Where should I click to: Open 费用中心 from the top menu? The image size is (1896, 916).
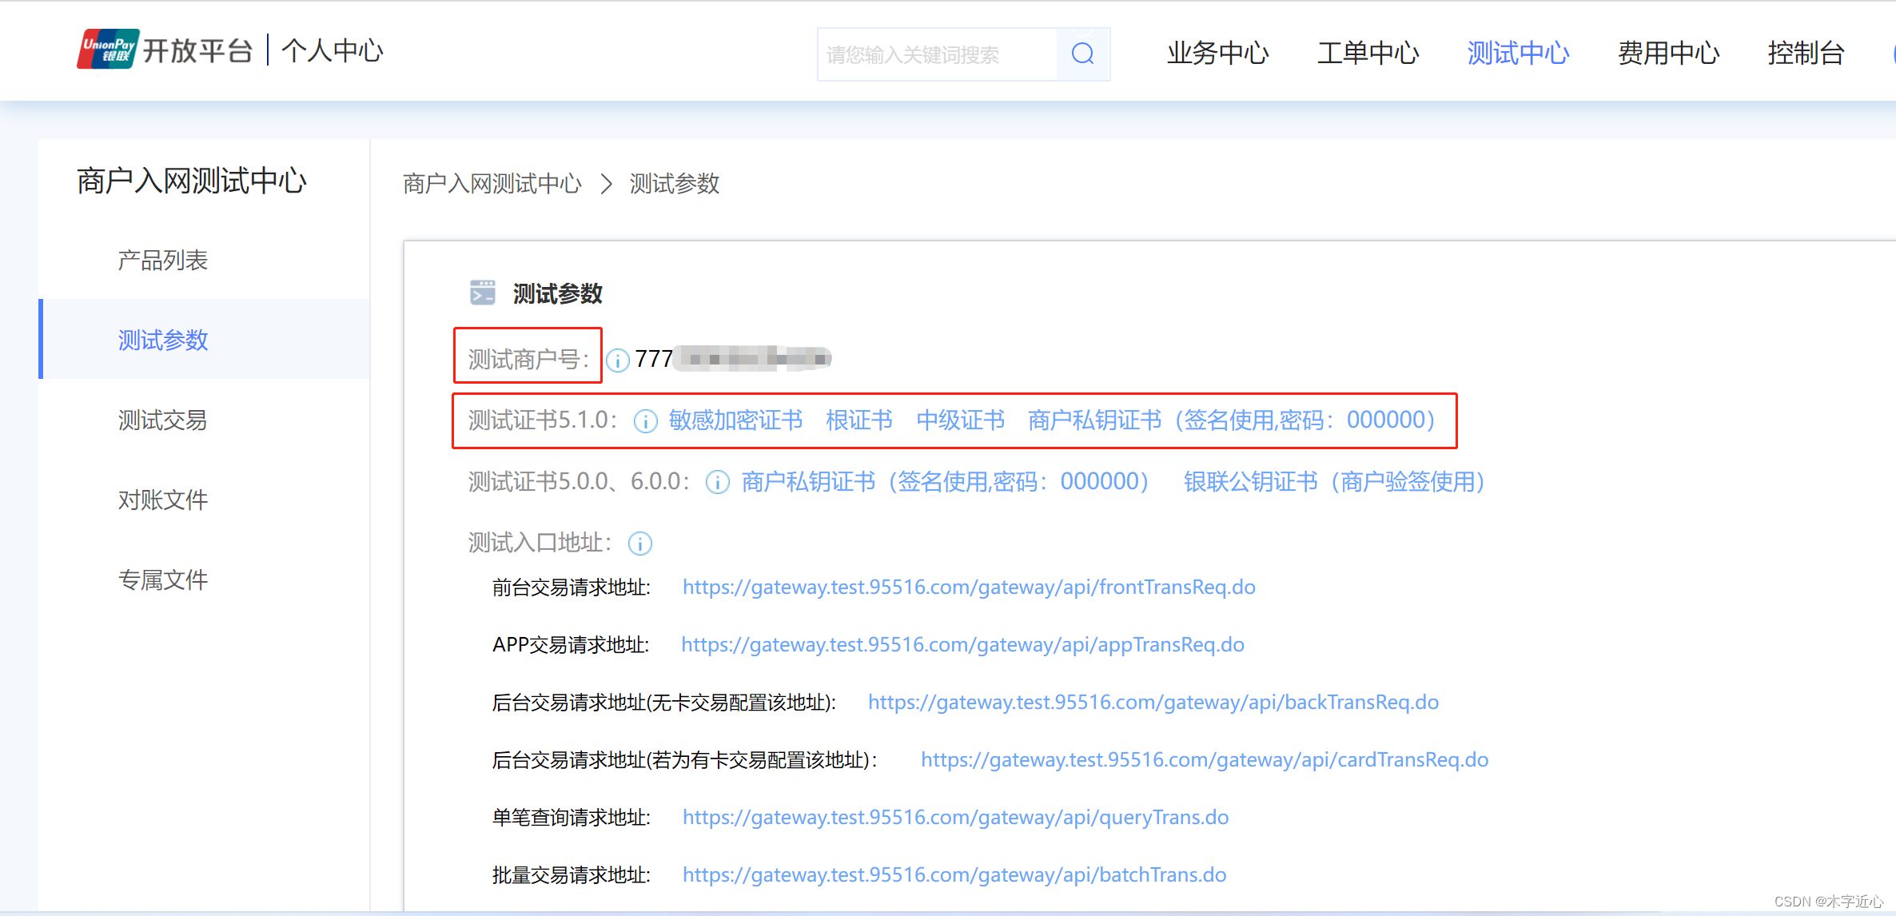(x=1667, y=54)
